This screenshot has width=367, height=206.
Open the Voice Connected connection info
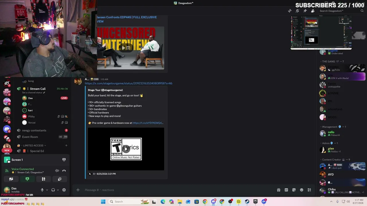22,169
